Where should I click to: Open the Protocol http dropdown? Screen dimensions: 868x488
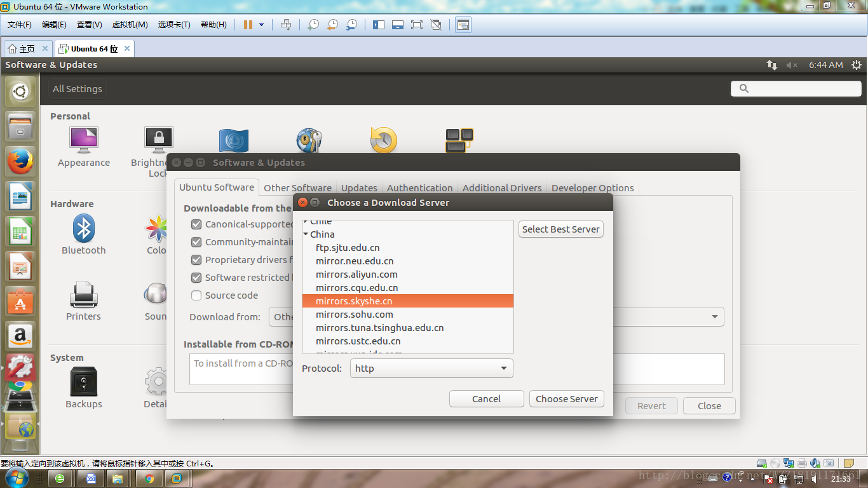point(431,368)
